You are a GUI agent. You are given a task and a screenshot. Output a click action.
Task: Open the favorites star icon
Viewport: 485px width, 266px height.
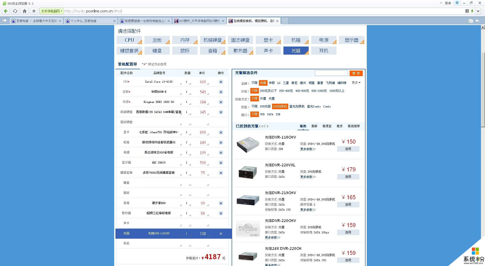pos(34,11)
